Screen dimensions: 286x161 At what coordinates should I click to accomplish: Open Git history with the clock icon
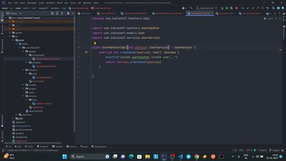[262, 8]
